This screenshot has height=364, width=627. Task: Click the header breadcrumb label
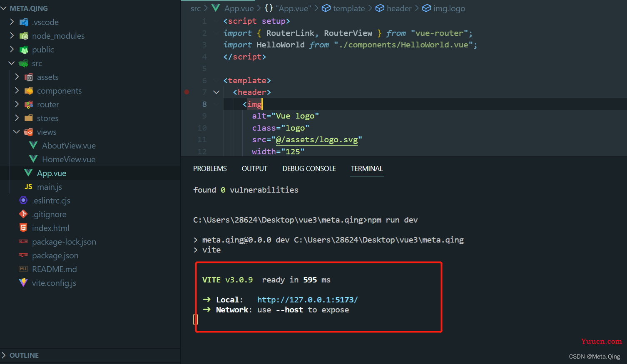coord(399,8)
